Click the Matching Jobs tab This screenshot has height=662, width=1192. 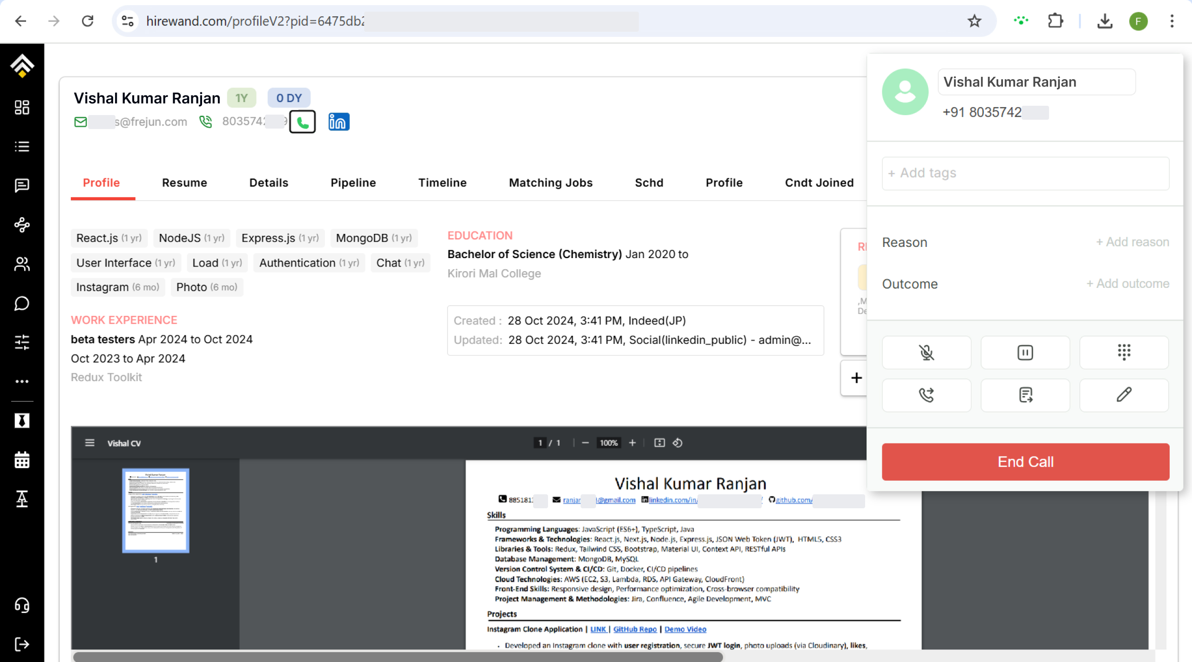551,183
